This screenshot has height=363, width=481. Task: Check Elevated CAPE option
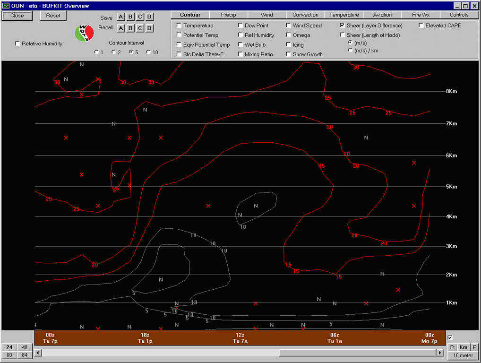(421, 26)
